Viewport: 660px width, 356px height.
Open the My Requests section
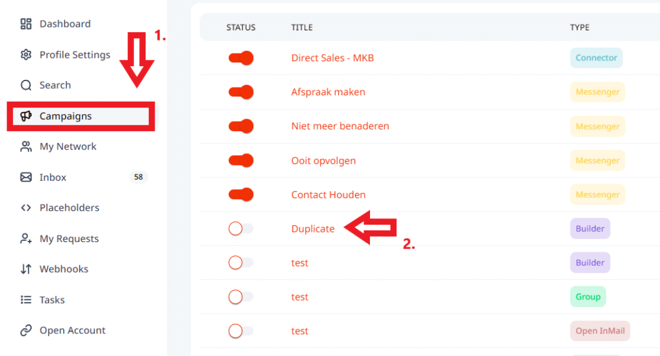coord(69,239)
